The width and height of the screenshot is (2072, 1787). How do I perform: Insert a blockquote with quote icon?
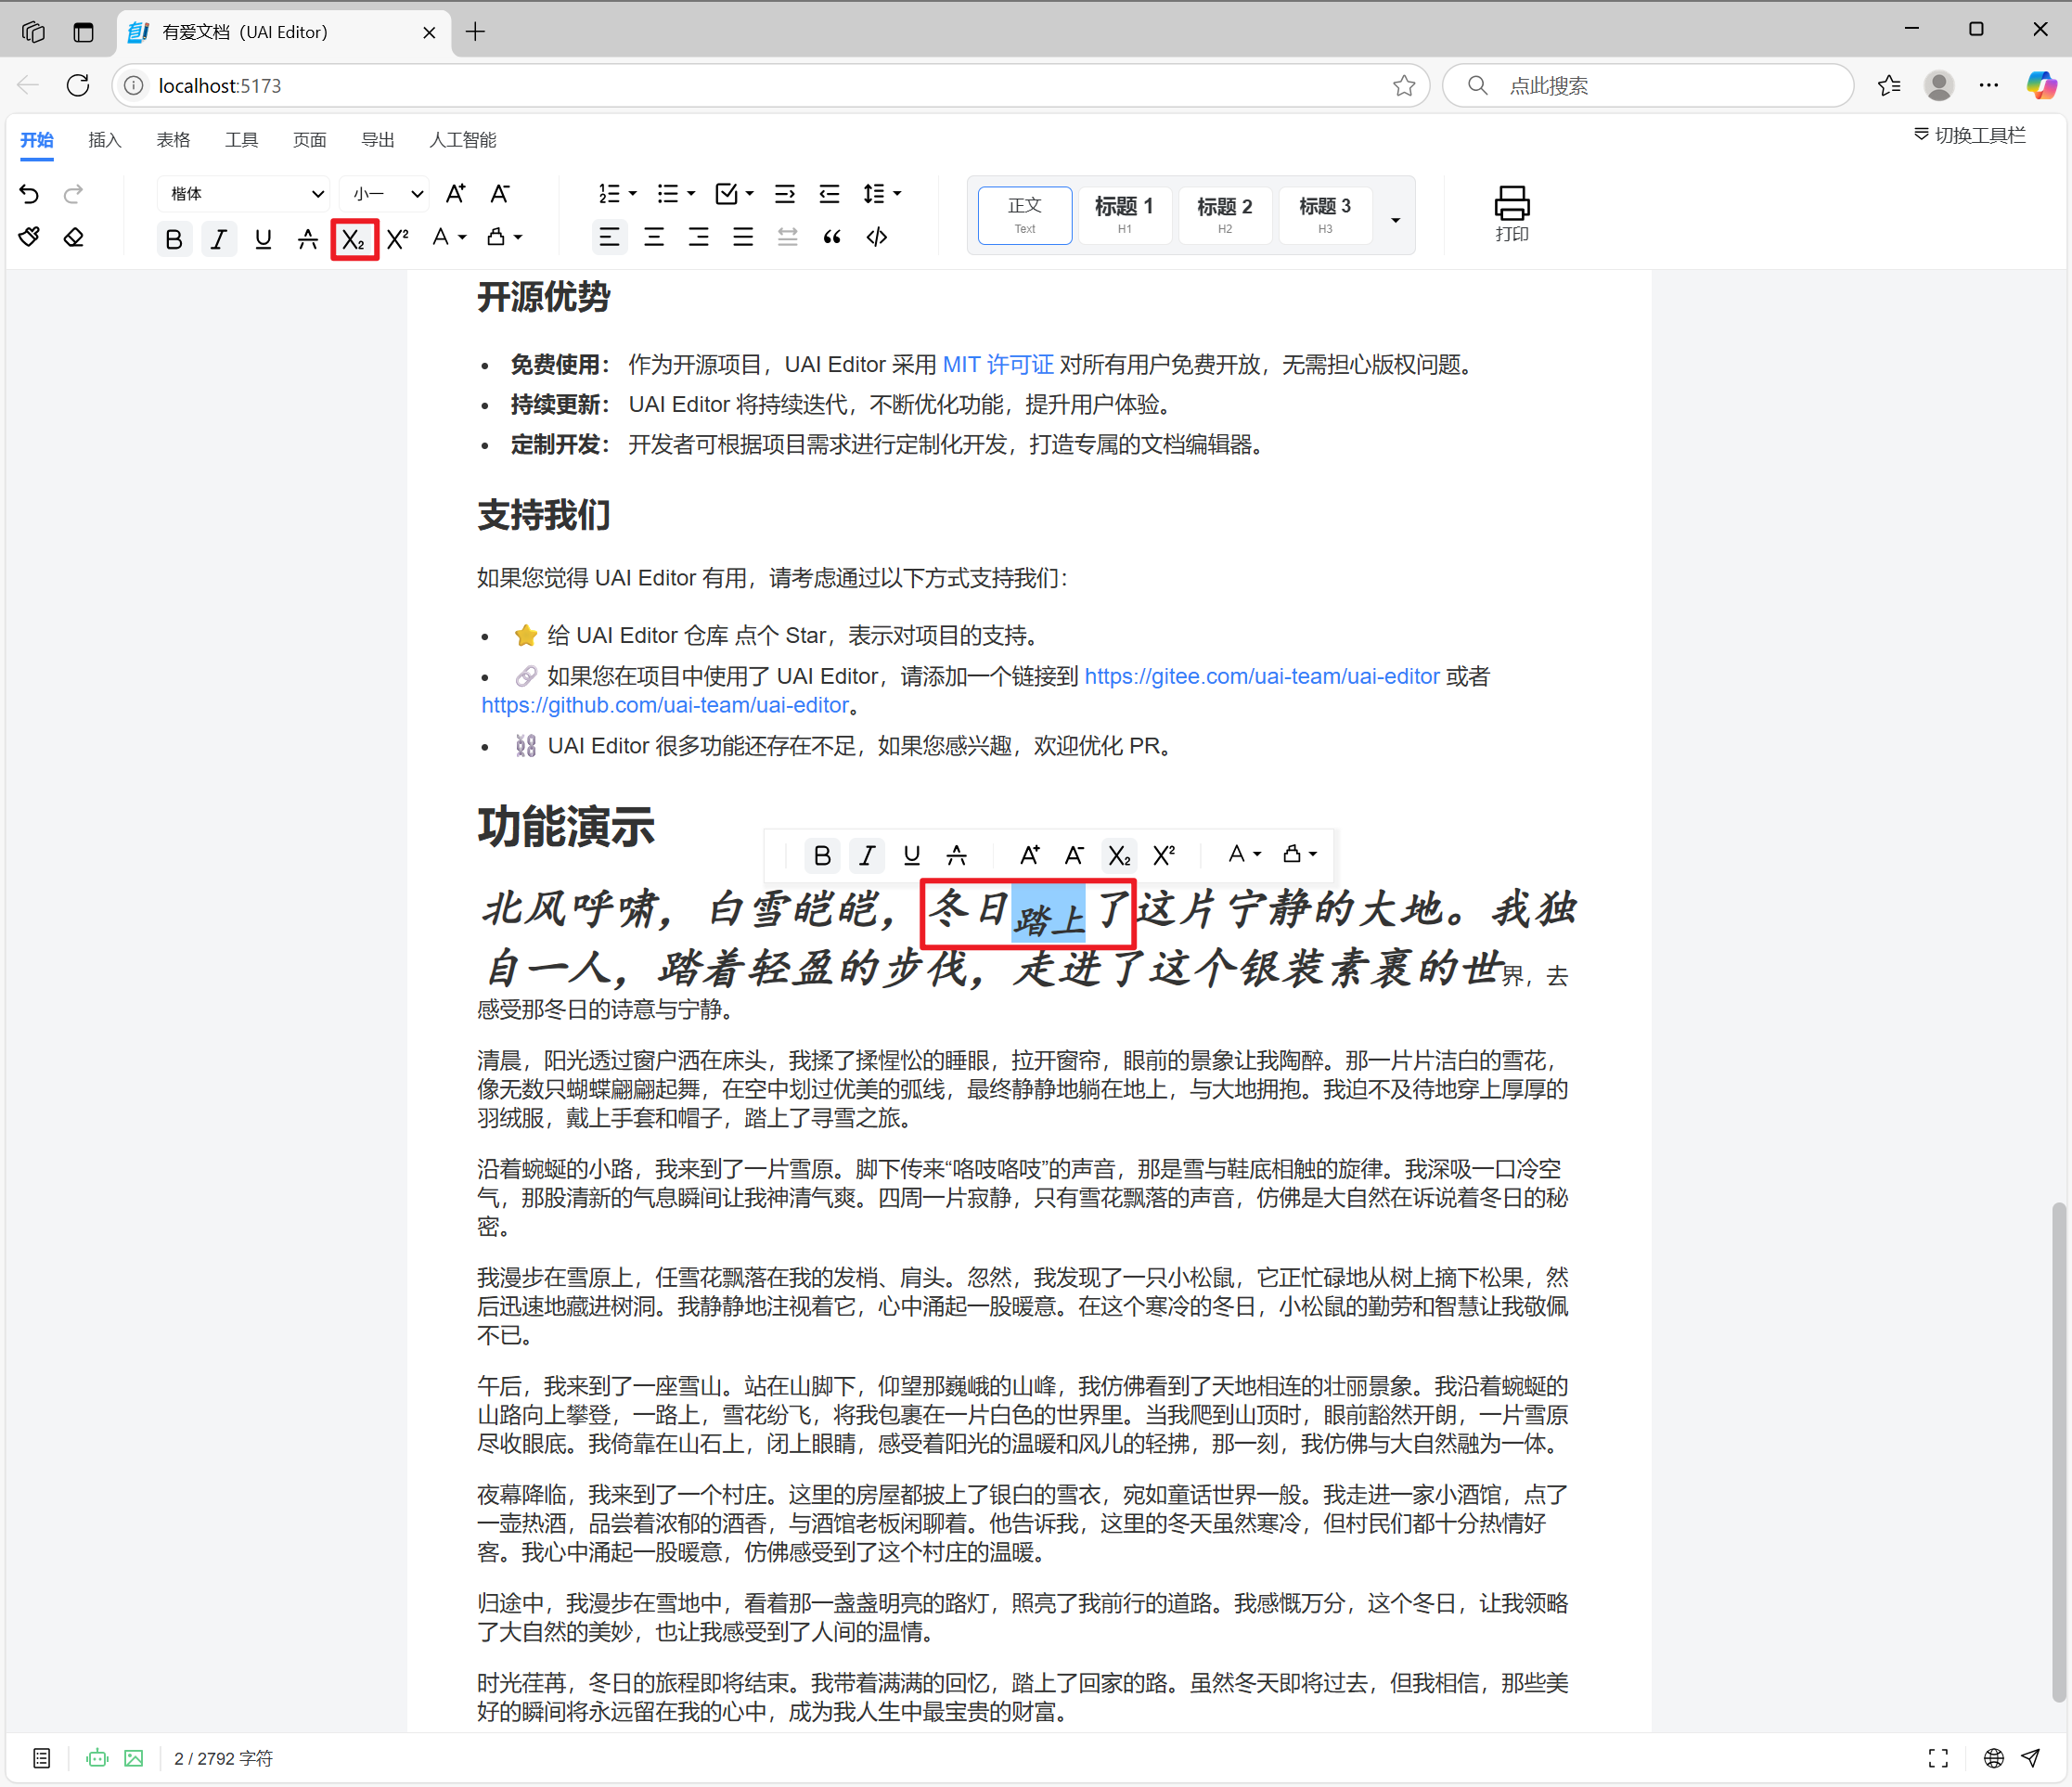click(x=832, y=237)
